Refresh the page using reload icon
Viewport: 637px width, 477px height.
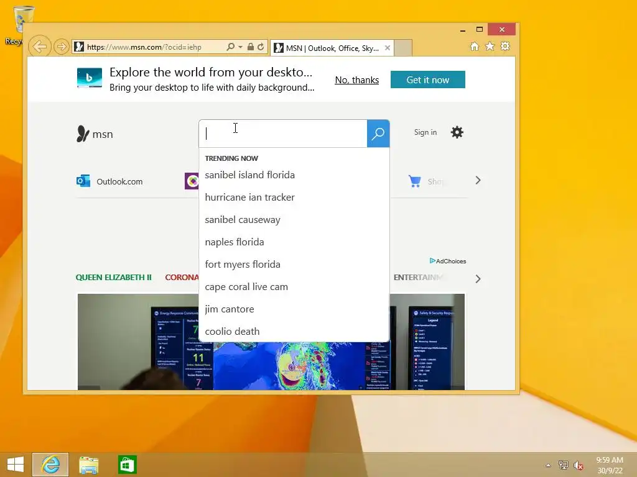[x=261, y=47]
